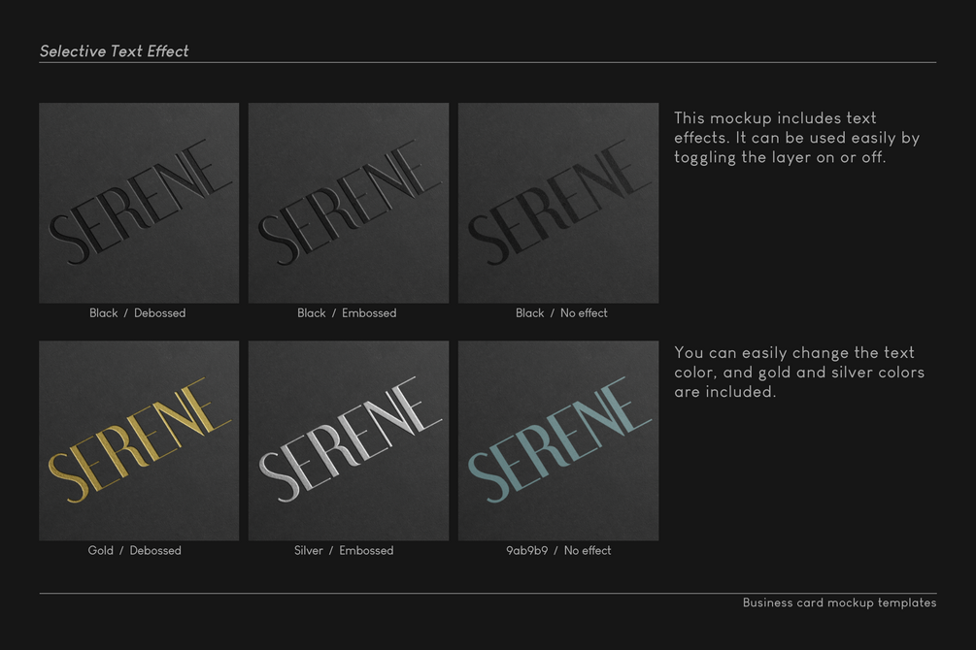Select the Silver / Embossed SERENE thumbnail
The width and height of the screenshot is (976, 650).
349,440
